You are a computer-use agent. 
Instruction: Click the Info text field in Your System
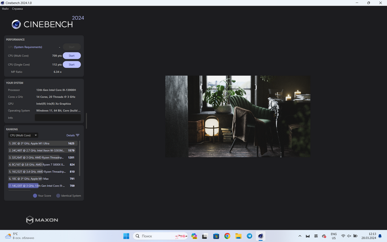58,118
